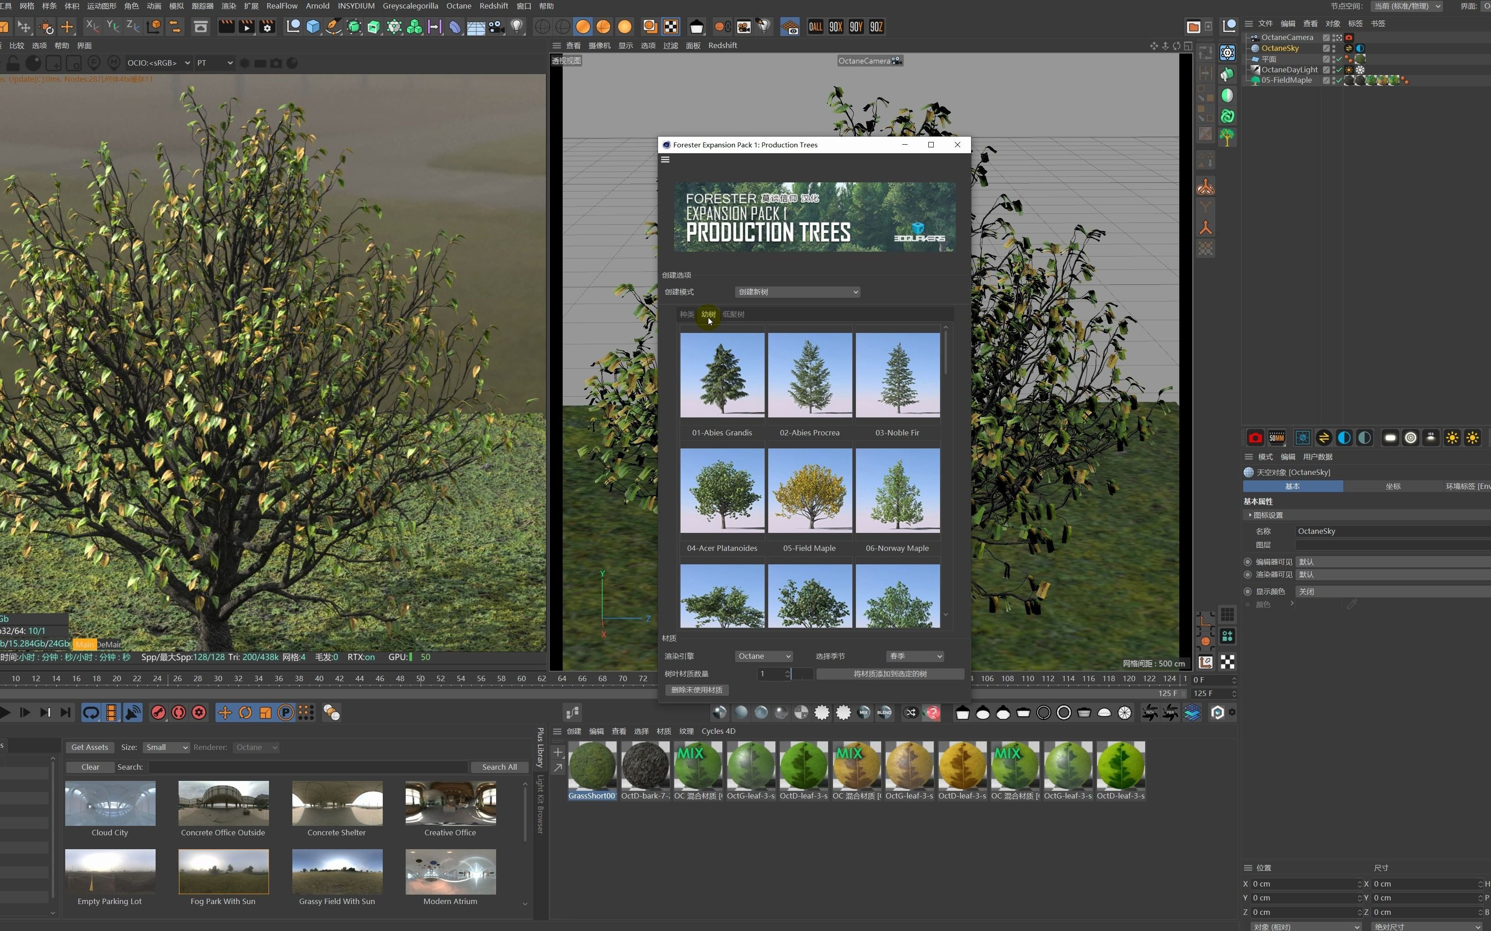The width and height of the screenshot is (1491, 931).
Task: Toggle the loop playback button in timeline
Action: (x=91, y=713)
